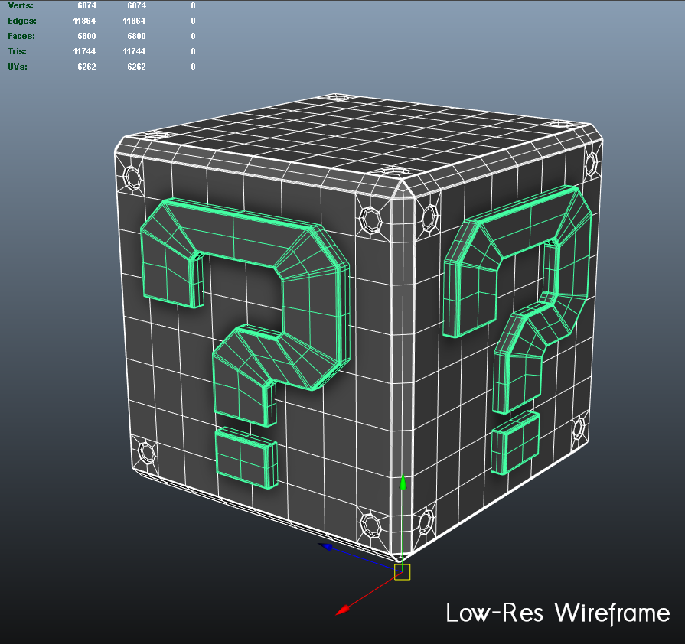Select the green Y-axis move arrow
Screen dimensions: 685x644
click(x=403, y=482)
